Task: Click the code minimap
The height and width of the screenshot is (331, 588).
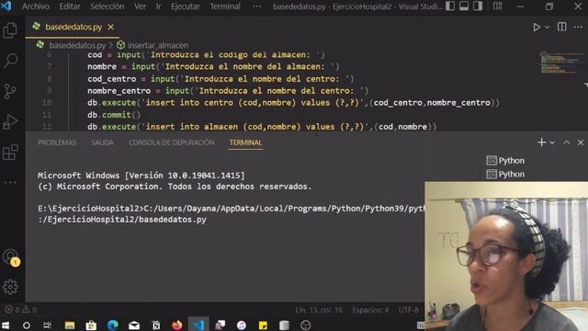Action: (560, 63)
